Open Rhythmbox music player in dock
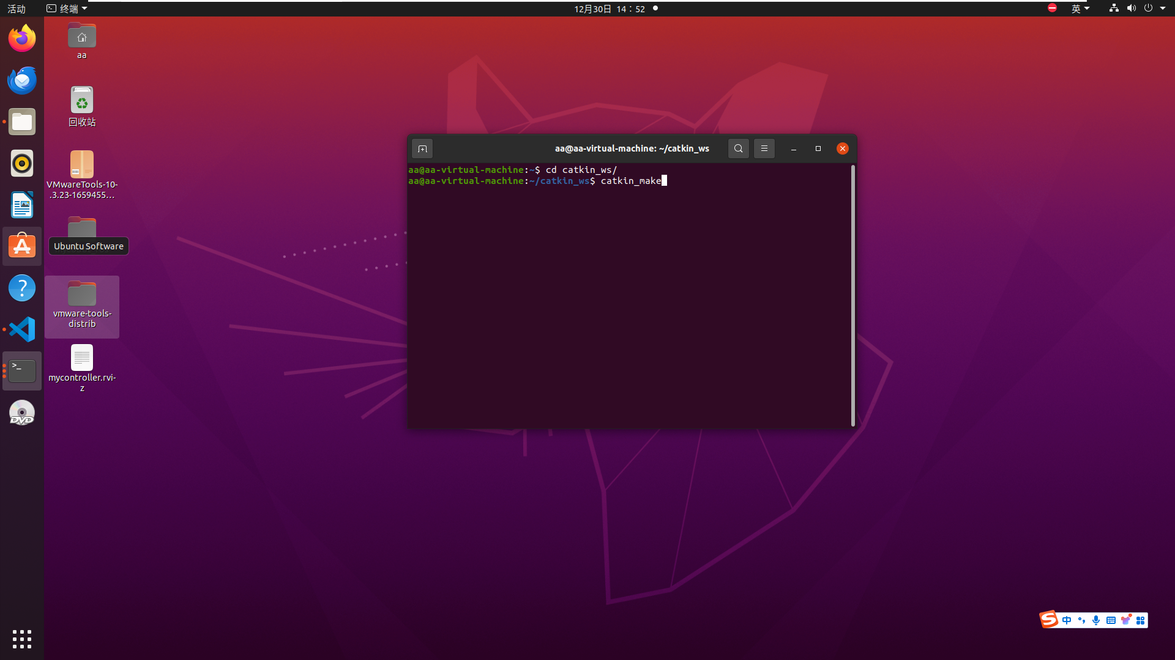The image size is (1175, 660). (22, 163)
